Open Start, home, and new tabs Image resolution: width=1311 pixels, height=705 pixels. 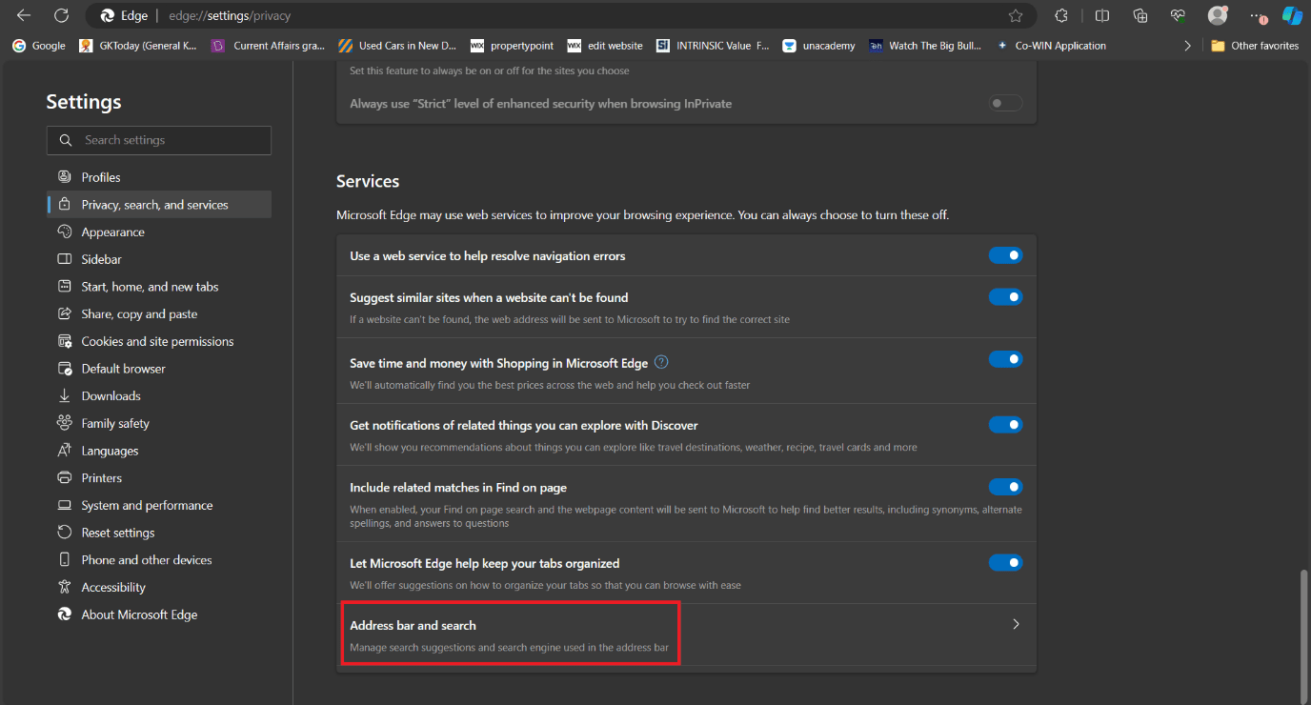pos(159,287)
